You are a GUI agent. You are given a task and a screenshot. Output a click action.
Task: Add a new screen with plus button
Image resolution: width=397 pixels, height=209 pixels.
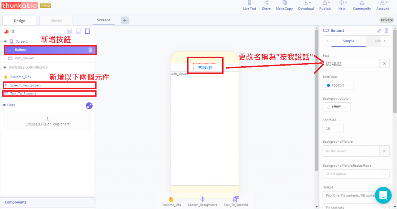click(124, 21)
